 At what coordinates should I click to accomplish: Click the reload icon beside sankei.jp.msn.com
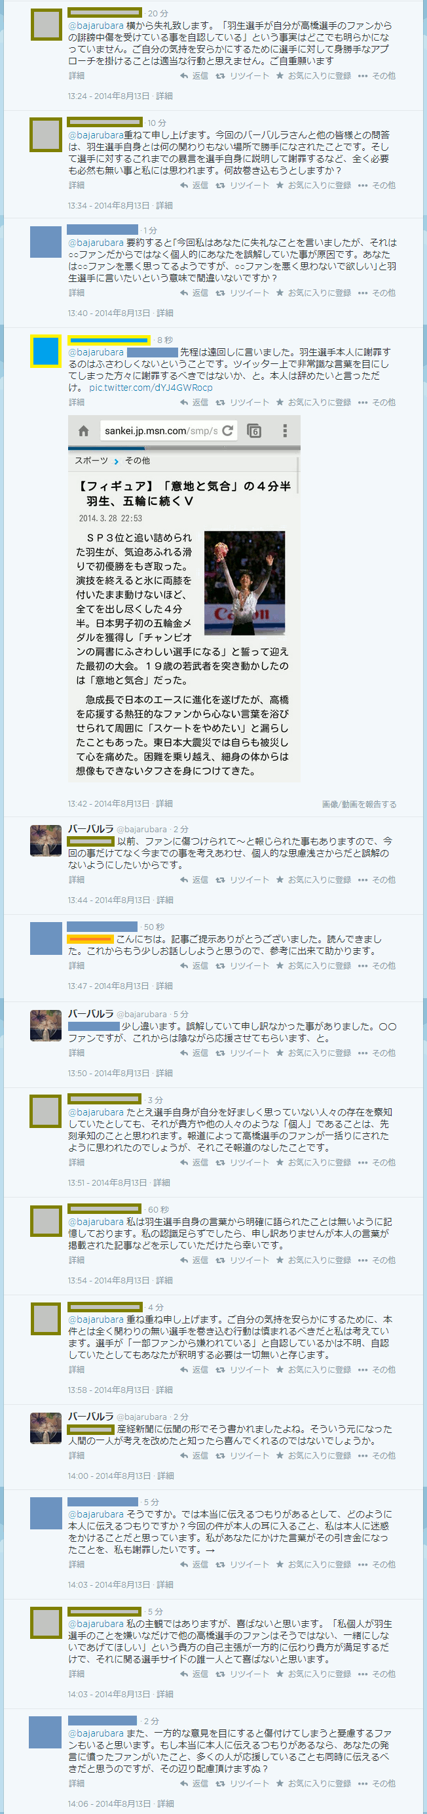pyautogui.click(x=227, y=431)
